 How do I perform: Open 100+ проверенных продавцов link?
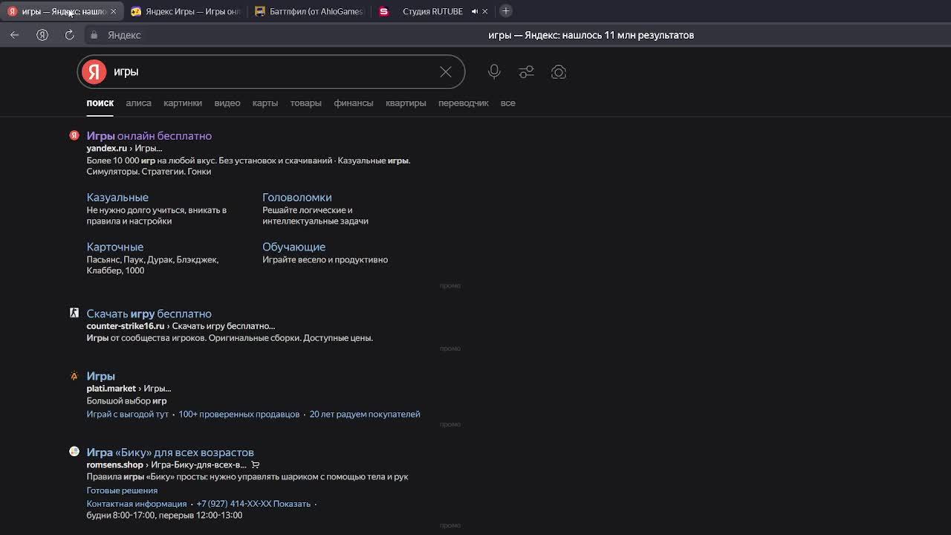coord(239,414)
